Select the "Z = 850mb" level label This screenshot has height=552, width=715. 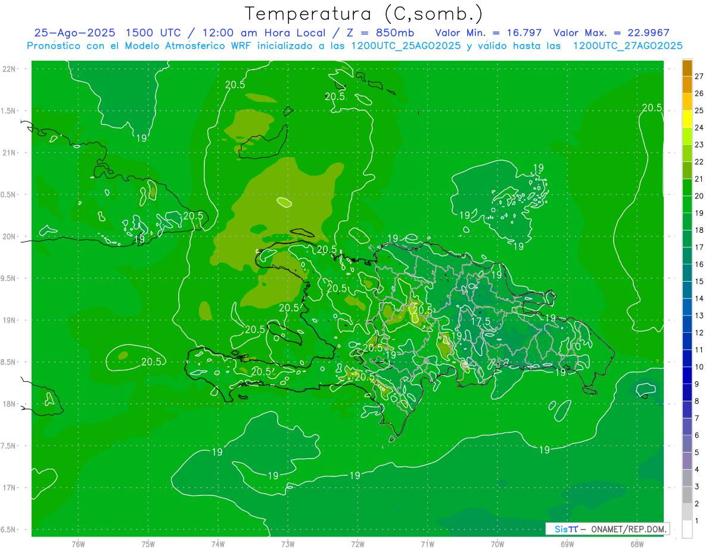379,33
